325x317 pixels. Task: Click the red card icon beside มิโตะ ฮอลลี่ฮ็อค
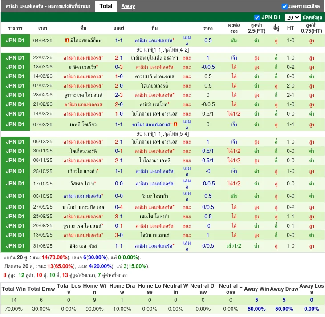67,40
